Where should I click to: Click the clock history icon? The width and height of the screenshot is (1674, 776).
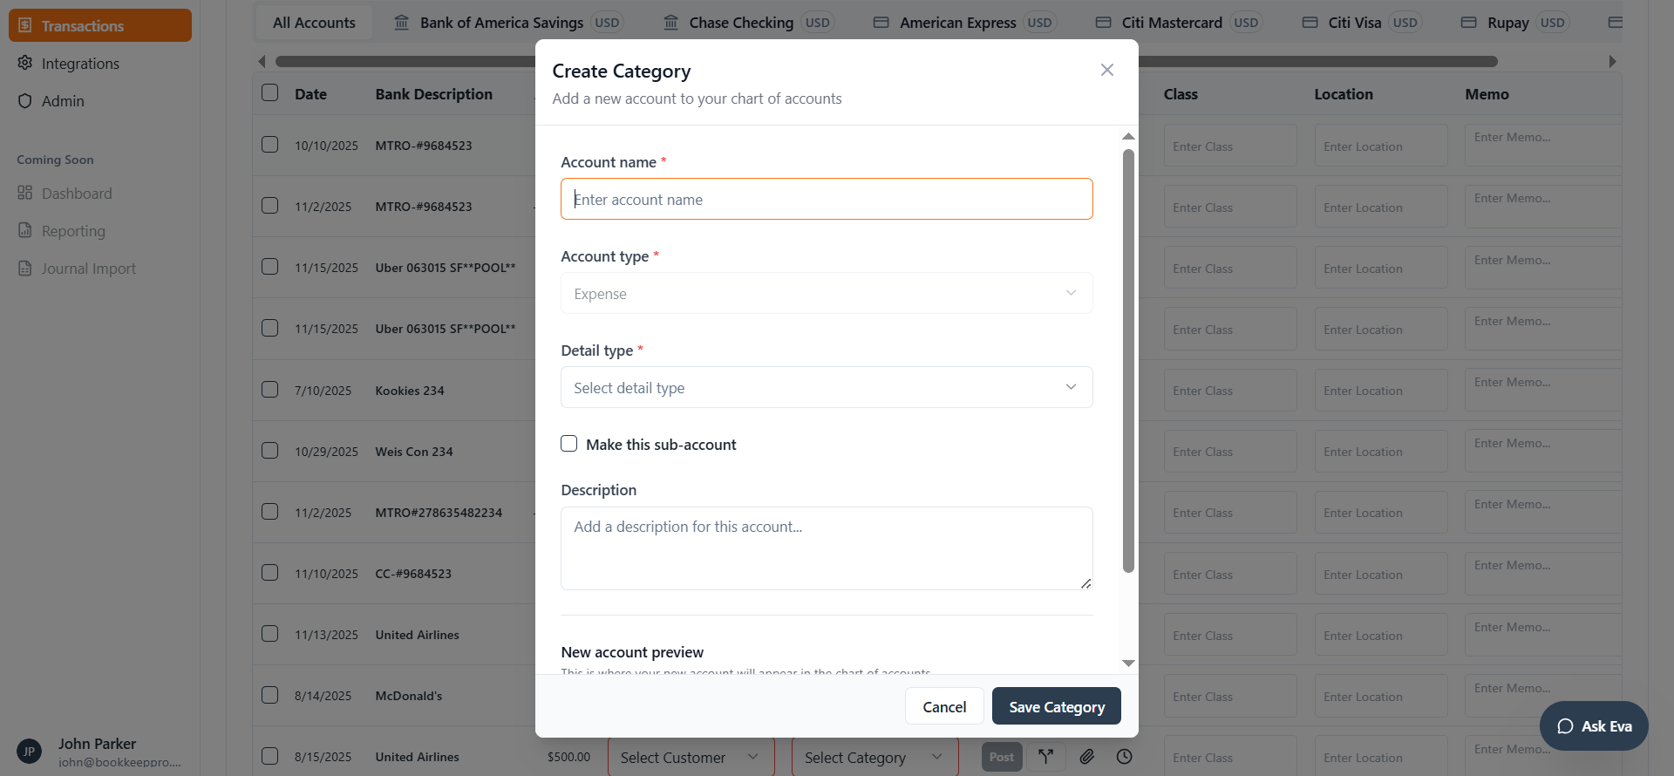[x=1125, y=756]
